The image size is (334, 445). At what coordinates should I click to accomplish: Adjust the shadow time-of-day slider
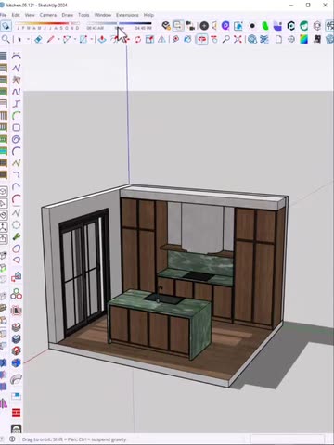pos(119,23)
